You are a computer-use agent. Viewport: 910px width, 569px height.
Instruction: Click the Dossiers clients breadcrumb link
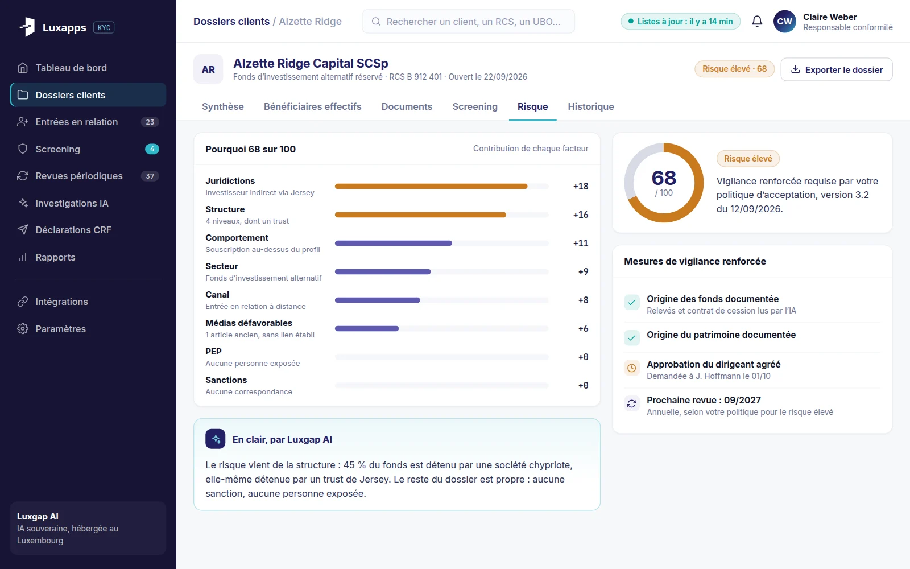pyautogui.click(x=231, y=22)
